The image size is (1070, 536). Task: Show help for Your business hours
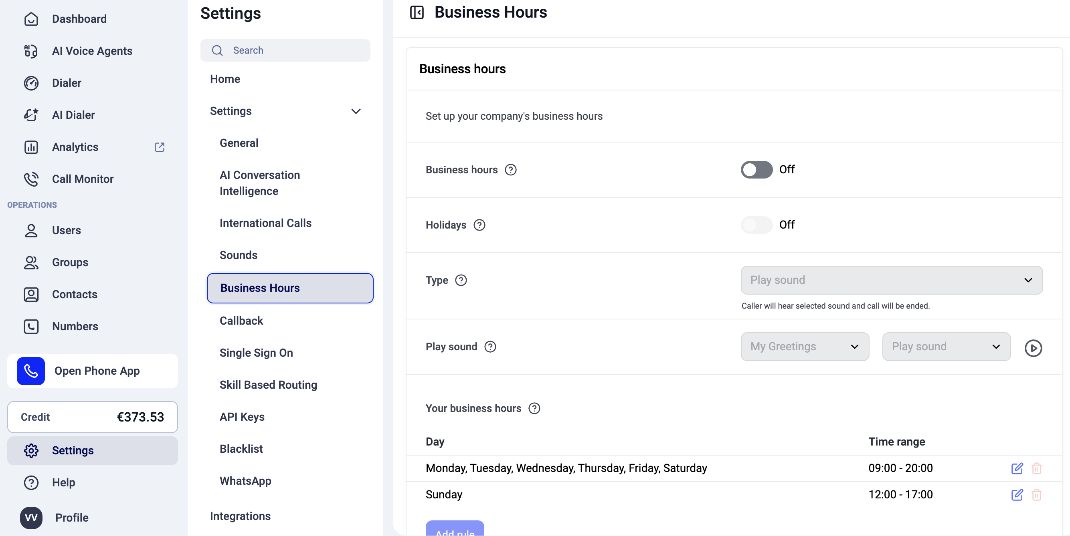click(534, 409)
